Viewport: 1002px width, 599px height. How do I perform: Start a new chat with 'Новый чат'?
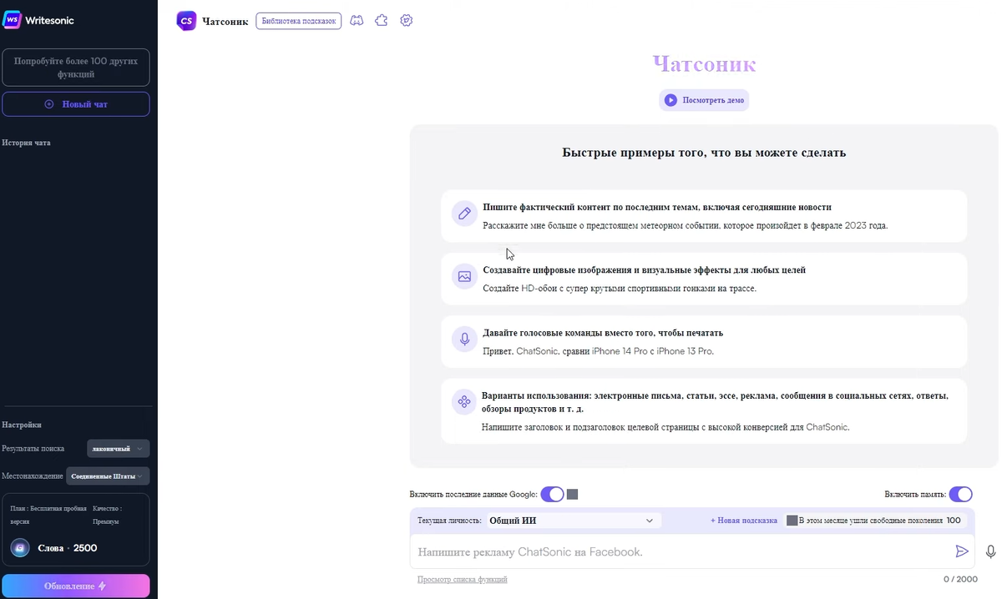(x=76, y=104)
